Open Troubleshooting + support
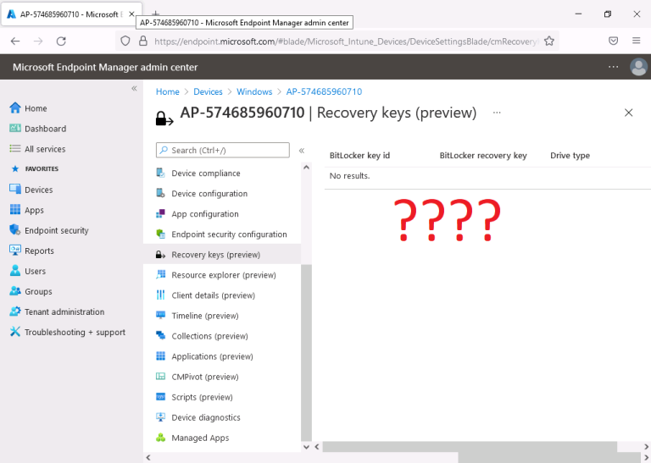This screenshot has height=463, width=651. click(x=75, y=332)
